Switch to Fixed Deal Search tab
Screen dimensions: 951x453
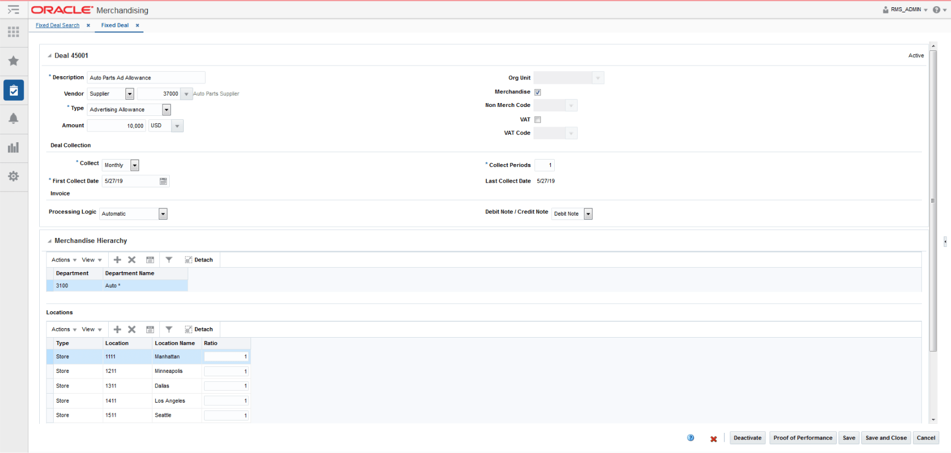58,25
